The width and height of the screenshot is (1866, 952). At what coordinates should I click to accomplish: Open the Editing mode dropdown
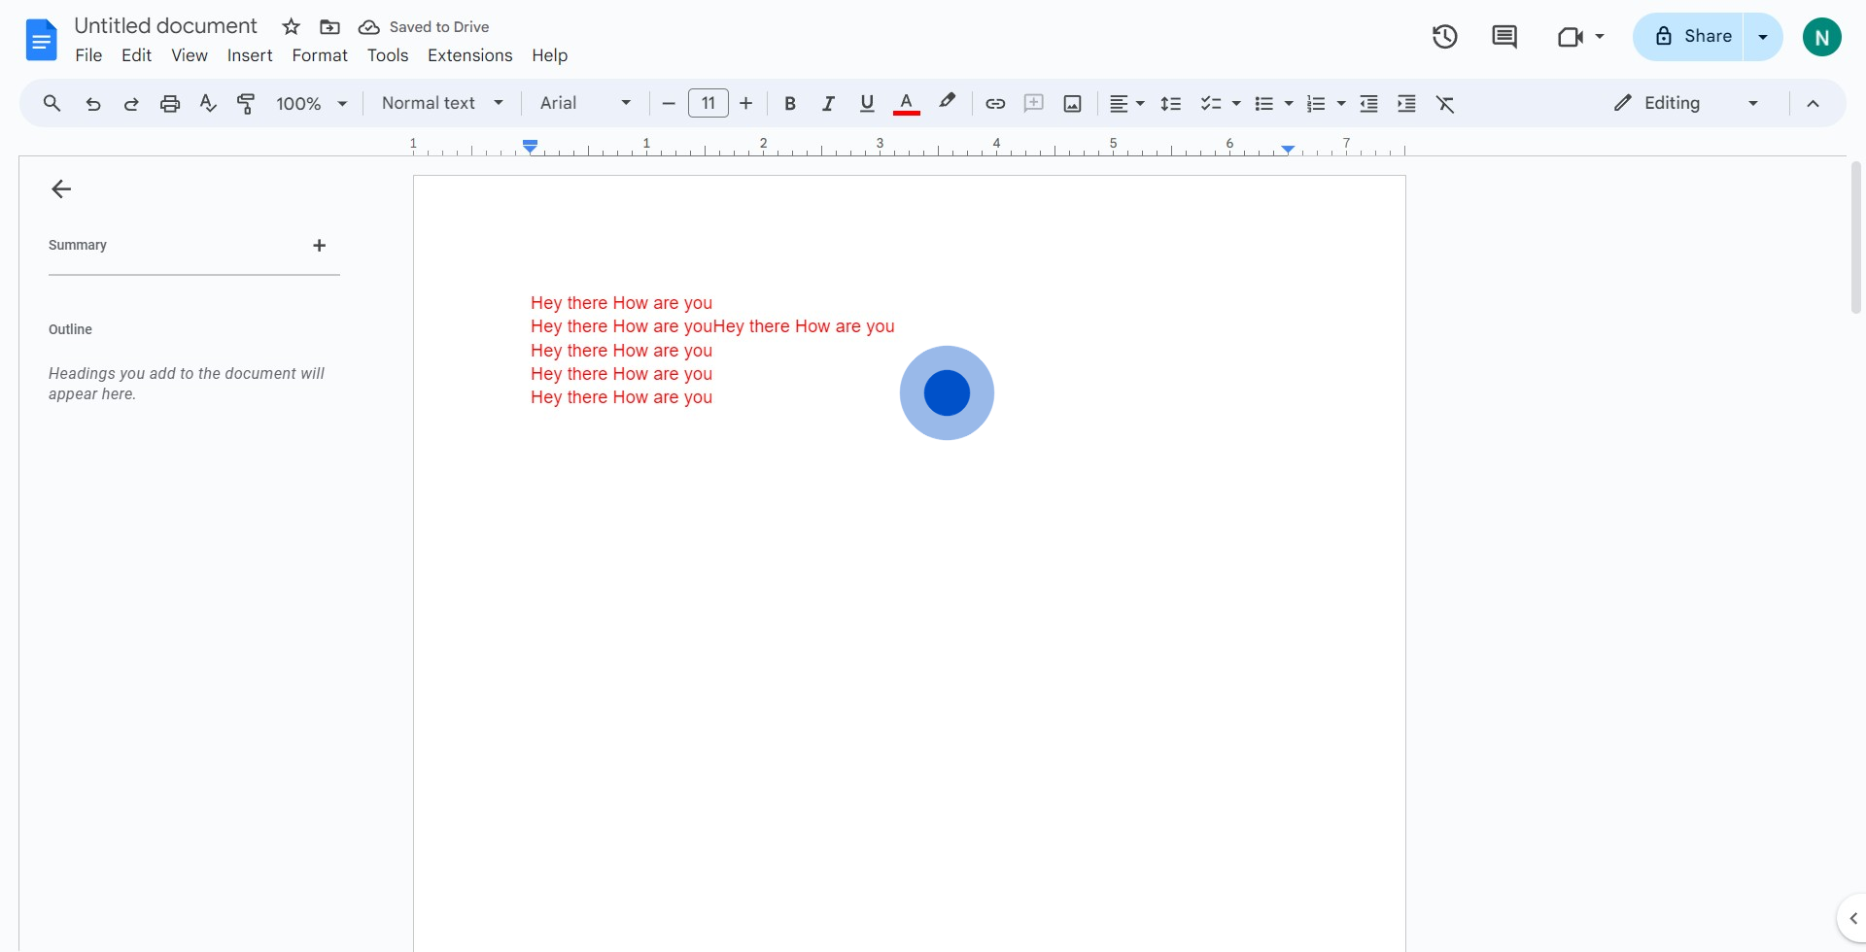[1687, 103]
